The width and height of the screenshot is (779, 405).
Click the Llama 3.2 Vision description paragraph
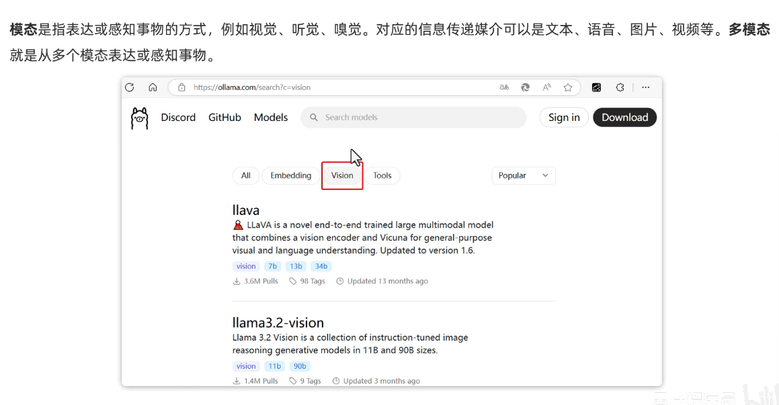point(350,344)
